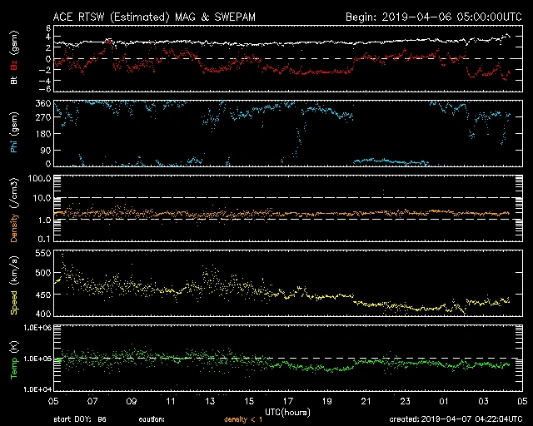Click the start DOY: 96 text

80,419
